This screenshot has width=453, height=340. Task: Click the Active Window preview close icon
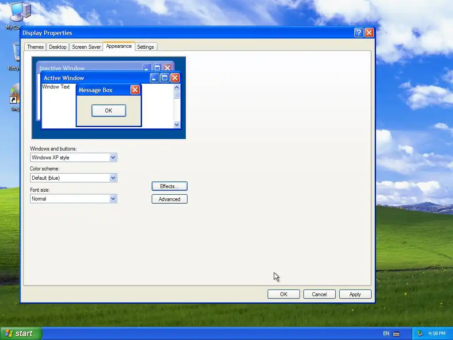coord(175,78)
